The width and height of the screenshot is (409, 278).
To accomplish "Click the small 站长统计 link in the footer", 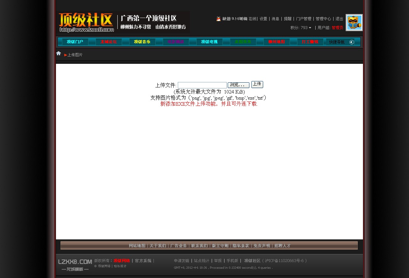I will 120,266.
